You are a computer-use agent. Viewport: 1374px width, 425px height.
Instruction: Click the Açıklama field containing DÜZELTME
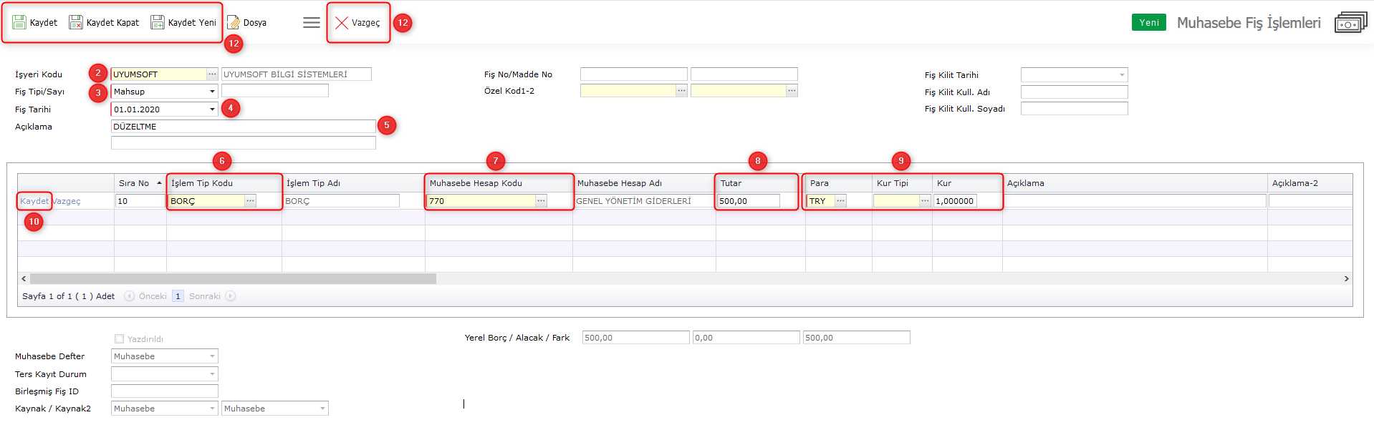(x=243, y=127)
